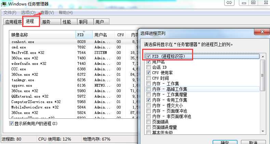Click the double-arrow title bar button
Screen dimensions: 270x144
[x=229, y=3]
